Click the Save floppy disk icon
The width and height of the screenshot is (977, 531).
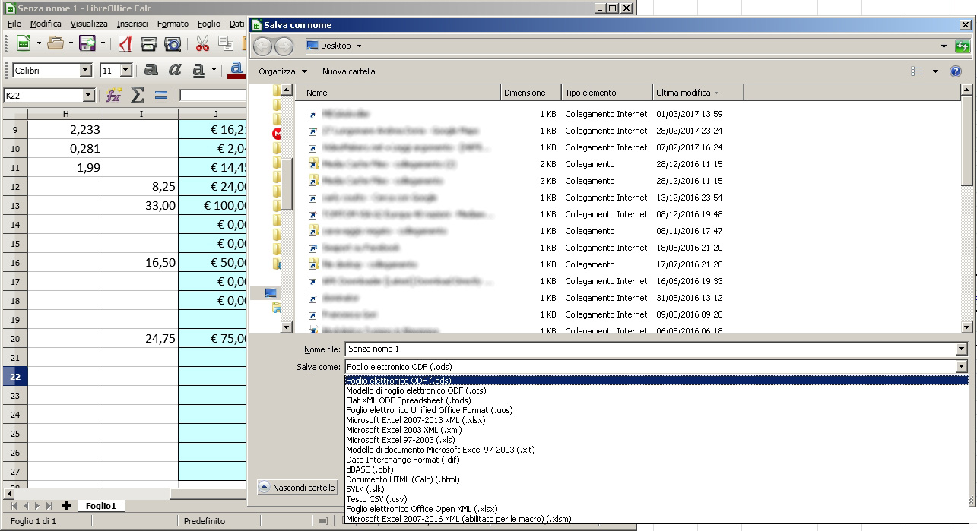[x=87, y=44]
